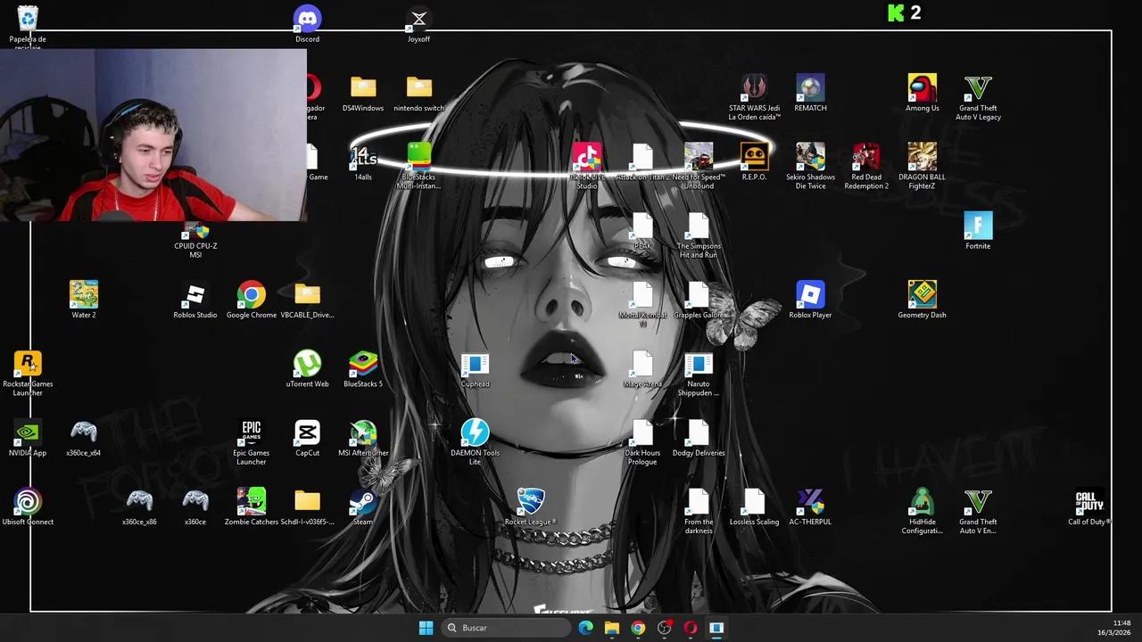Screen dimensions: 1142x642
Task: Switch to Chrome in taskbar
Action: click(638, 628)
